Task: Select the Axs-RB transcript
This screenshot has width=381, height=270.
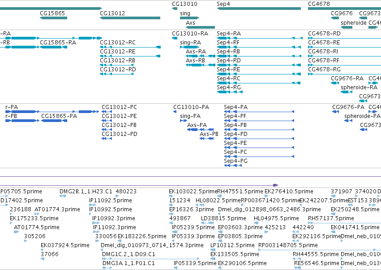Action: coord(201,65)
